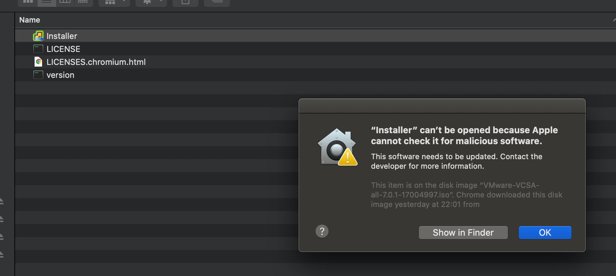Image resolution: width=616 pixels, height=276 pixels.
Task: Eject the bottom mounted sidebar volume
Action: pyautogui.click(x=2, y=254)
